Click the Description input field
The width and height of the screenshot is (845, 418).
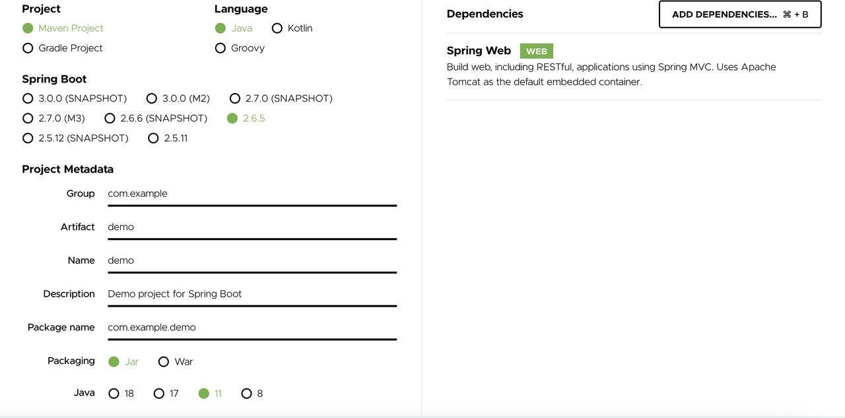click(252, 294)
